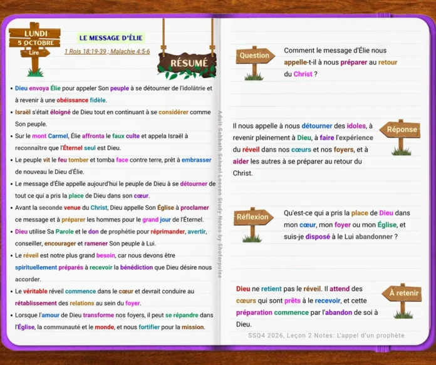Click 'foyers' in the answer paragraph
The height and width of the screenshot is (365, 436).
344,150
